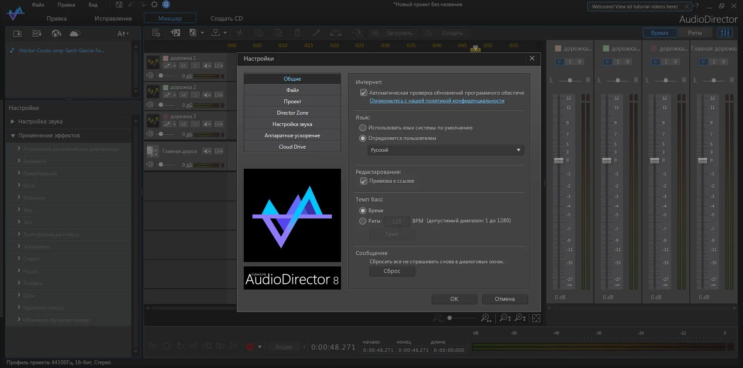
Task: Select the Аппаратное ускорение settings category
Action: coord(292,136)
